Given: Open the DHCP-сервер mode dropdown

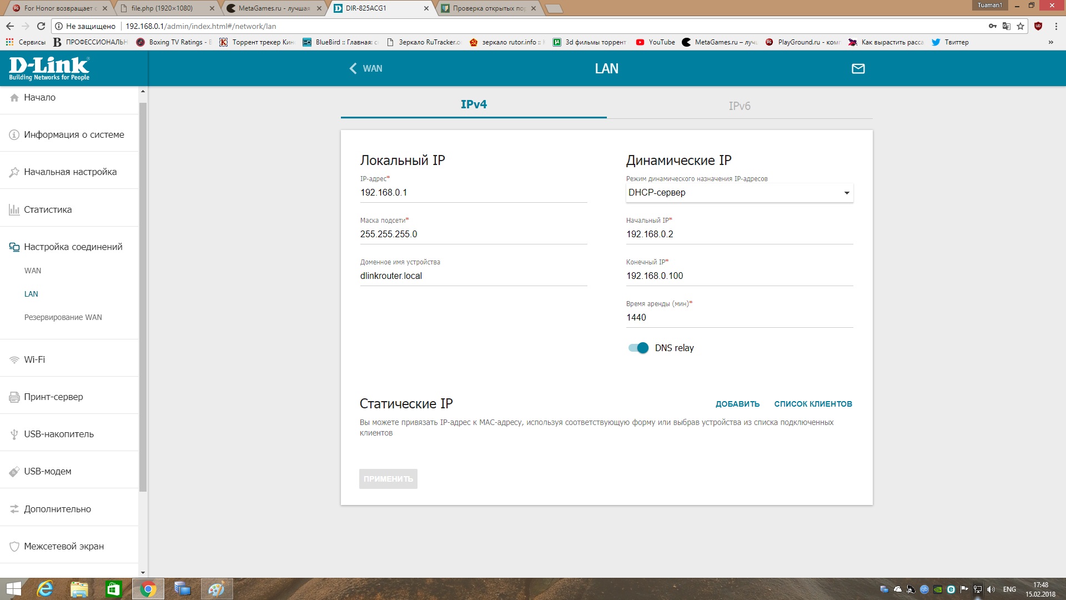Looking at the screenshot, I should pyautogui.click(x=739, y=193).
